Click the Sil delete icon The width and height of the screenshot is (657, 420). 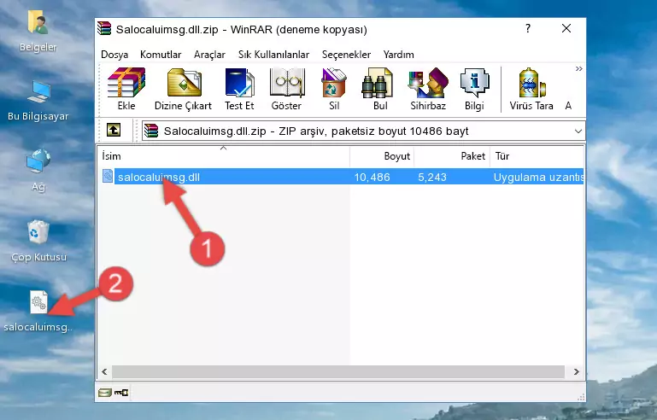click(334, 89)
